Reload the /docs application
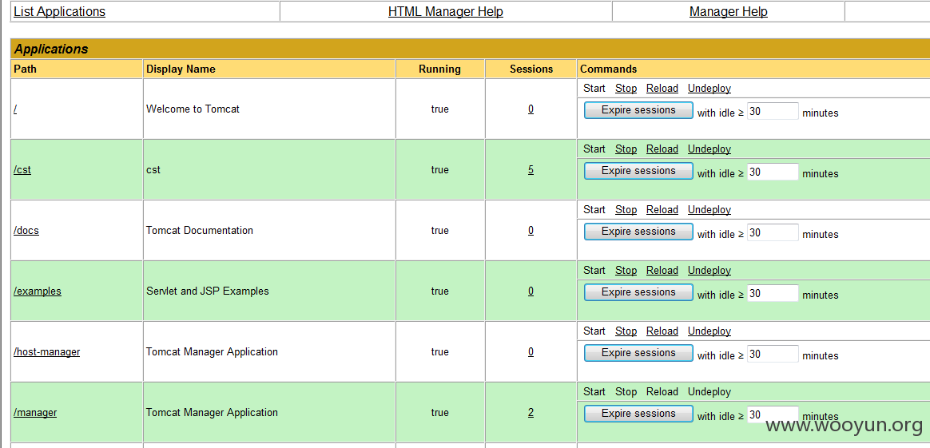This screenshot has width=930, height=448. click(x=662, y=210)
